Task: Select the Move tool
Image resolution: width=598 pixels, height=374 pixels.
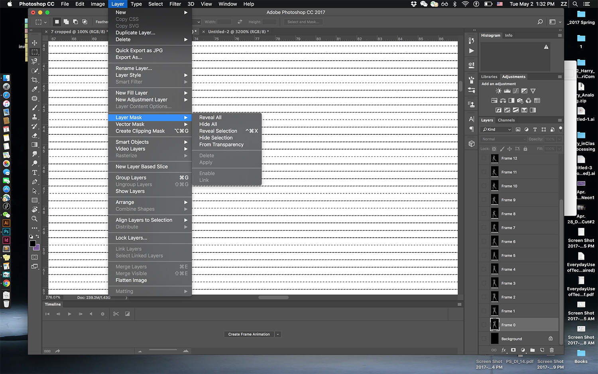Action: (x=35, y=43)
